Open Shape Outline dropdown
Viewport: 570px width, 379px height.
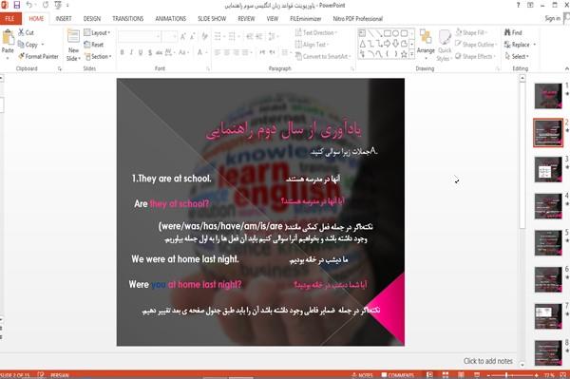(x=476, y=45)
